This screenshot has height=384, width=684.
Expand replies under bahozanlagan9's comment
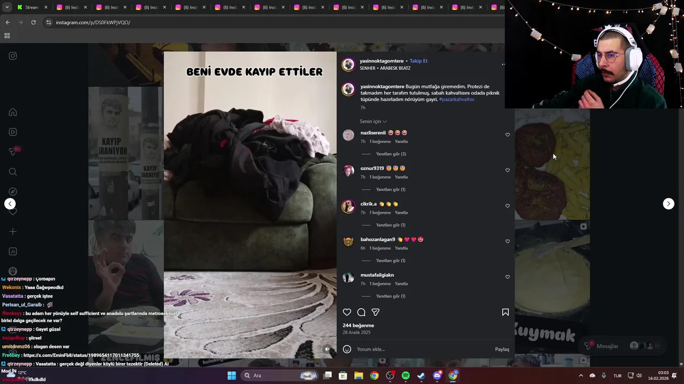click(391, 261)
